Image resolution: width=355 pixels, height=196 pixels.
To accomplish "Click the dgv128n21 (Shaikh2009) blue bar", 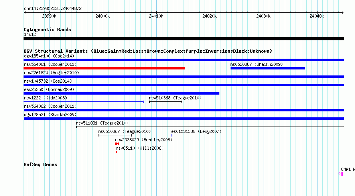I will (183, 119).
